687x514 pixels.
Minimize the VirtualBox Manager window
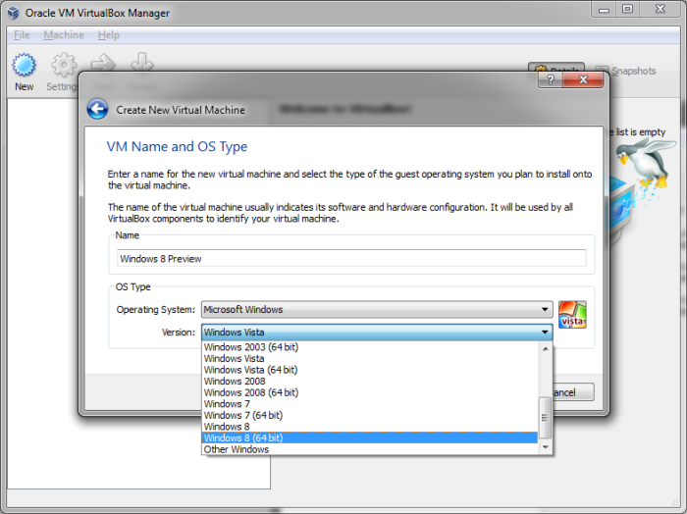point(604,9)
